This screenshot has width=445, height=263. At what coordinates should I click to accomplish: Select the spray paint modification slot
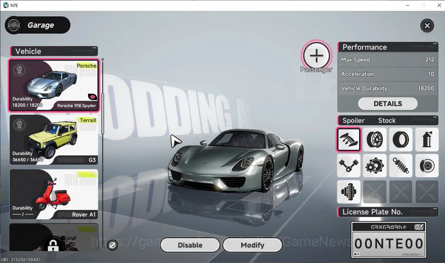[426, 140]
